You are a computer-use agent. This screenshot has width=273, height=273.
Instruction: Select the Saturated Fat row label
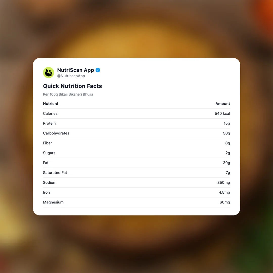click(55, 173)
